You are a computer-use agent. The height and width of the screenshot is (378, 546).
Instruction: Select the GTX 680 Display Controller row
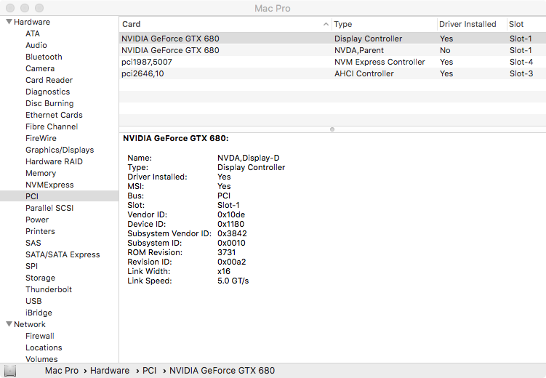(332, 39)
